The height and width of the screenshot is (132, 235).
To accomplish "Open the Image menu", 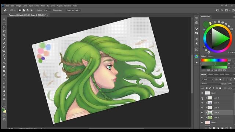I will coord(18,6).
